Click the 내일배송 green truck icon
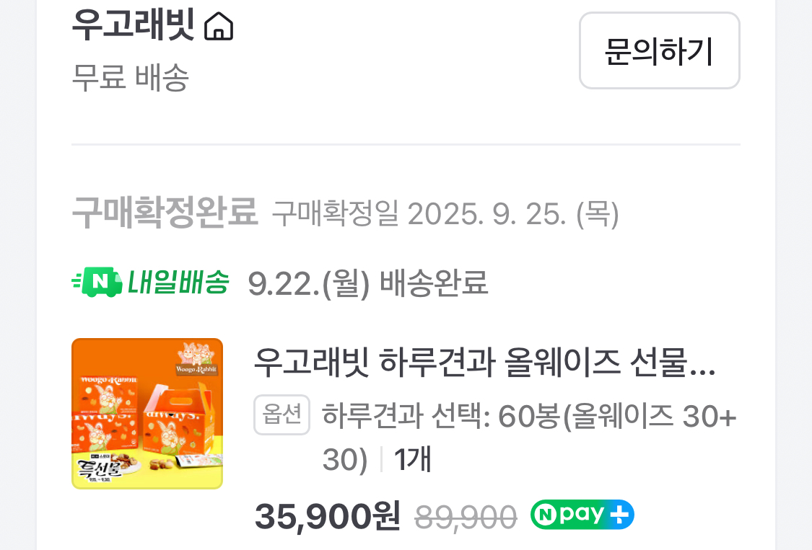The width and height of the screenshot is (812, 550). [x=97, y=282]
